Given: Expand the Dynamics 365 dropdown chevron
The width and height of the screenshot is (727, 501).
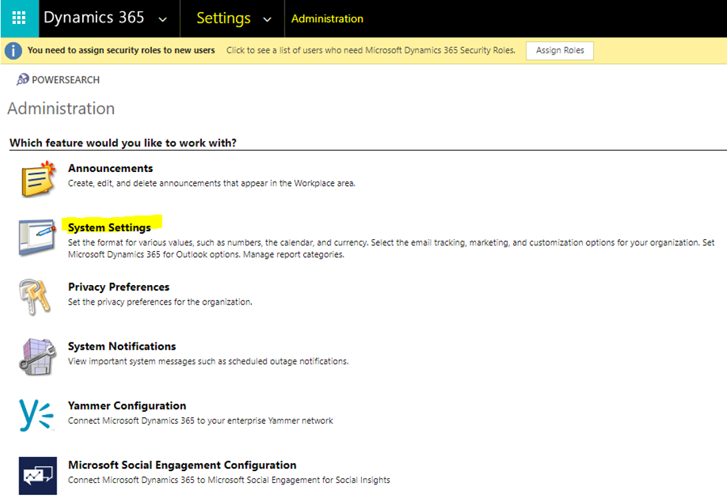Looking at the screenshot, I should click(x=163, y=19).
